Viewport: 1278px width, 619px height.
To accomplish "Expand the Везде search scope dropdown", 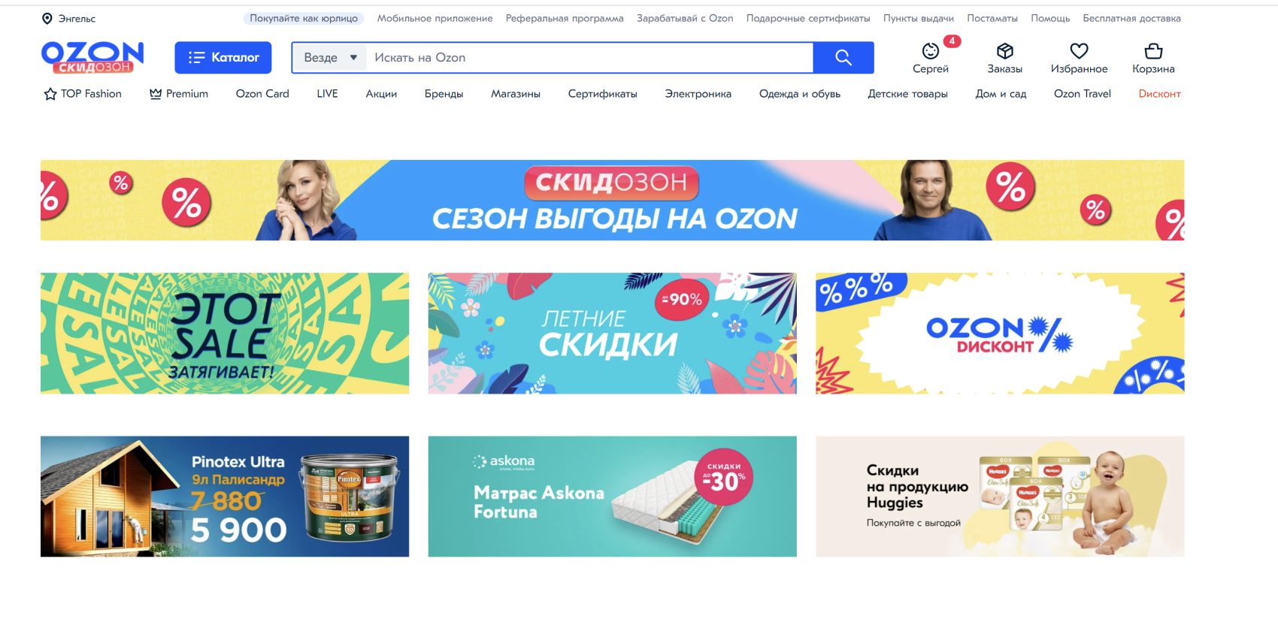I will 329,58.
